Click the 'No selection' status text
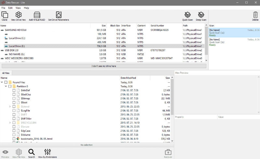260x159 pixels. tap(86, 145)
